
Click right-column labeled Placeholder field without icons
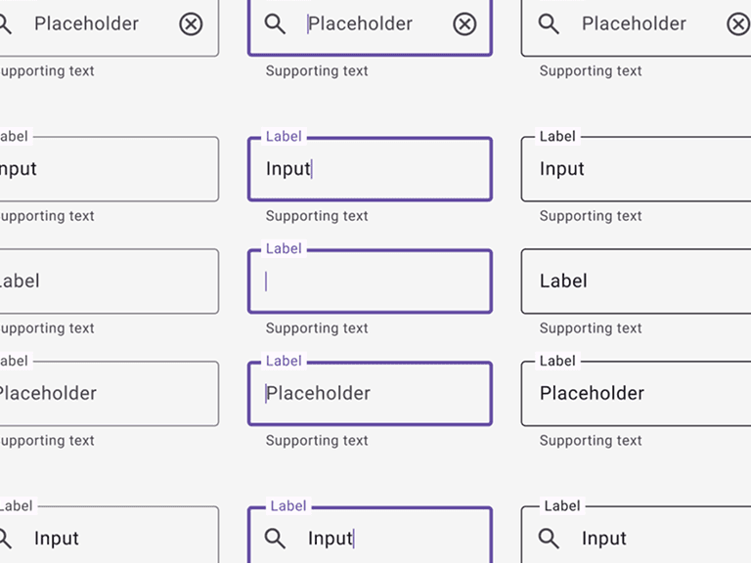click(x=636, y=394)
